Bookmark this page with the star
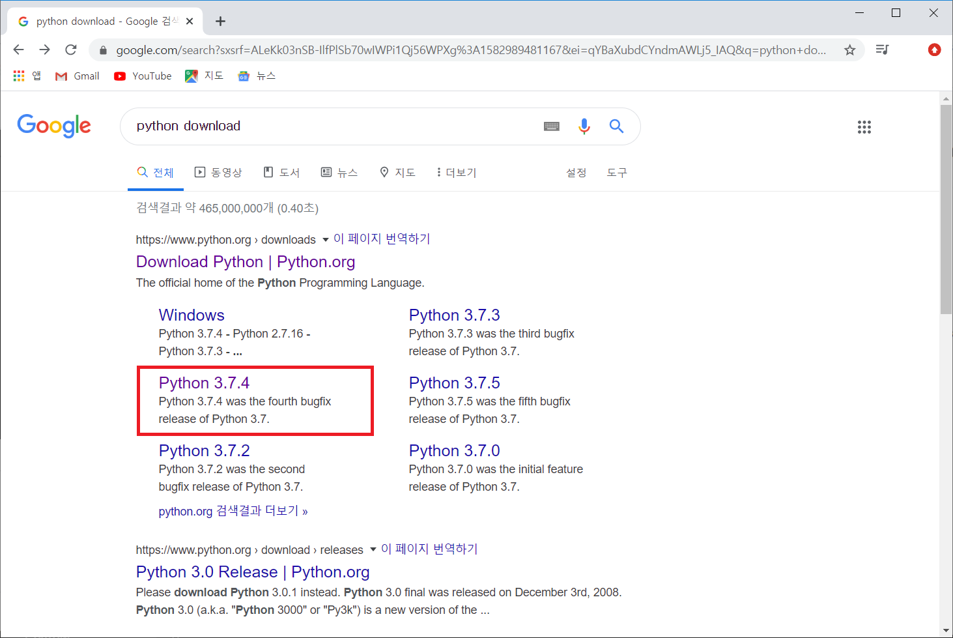The image size is (953, 638). (849, 50)
